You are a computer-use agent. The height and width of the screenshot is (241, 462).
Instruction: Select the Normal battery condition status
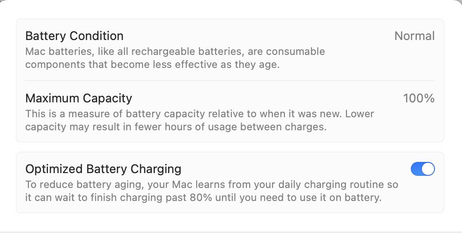tap(414, 36)
